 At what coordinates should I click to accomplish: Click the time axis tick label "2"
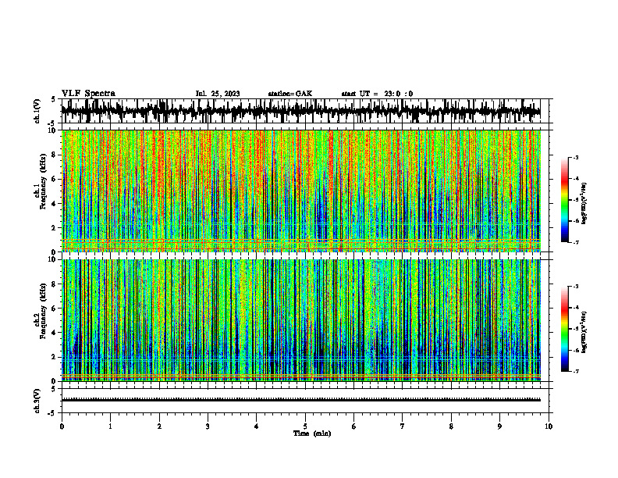coord(159,426)
